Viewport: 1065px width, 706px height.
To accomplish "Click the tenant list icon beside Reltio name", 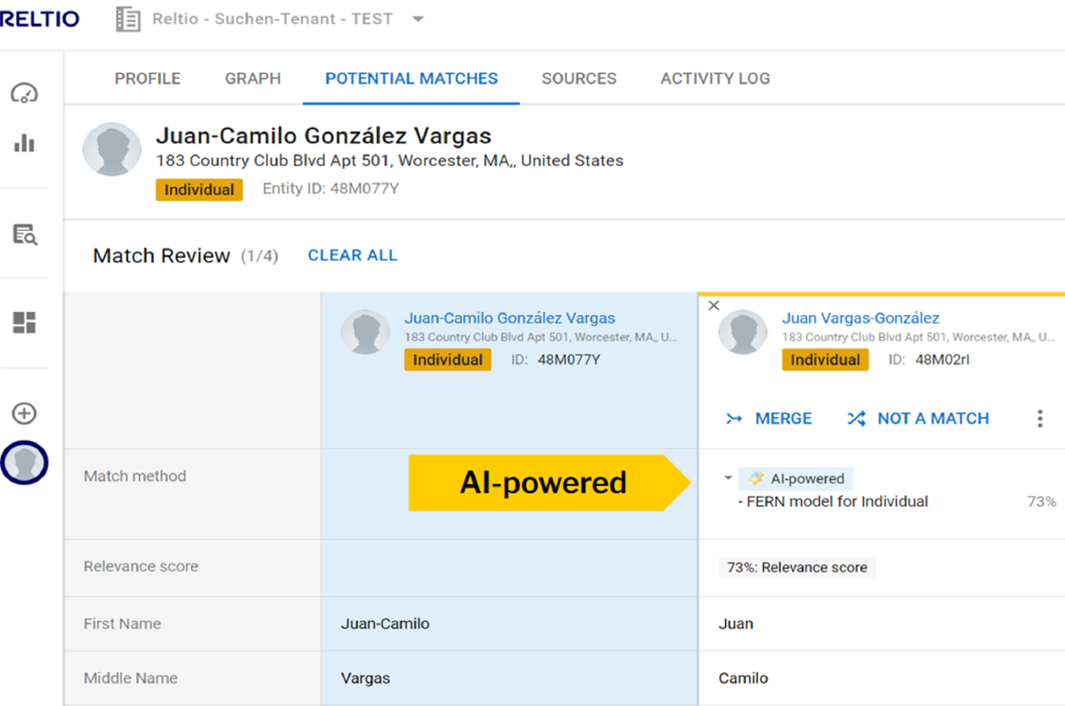I will click(128, 19).
